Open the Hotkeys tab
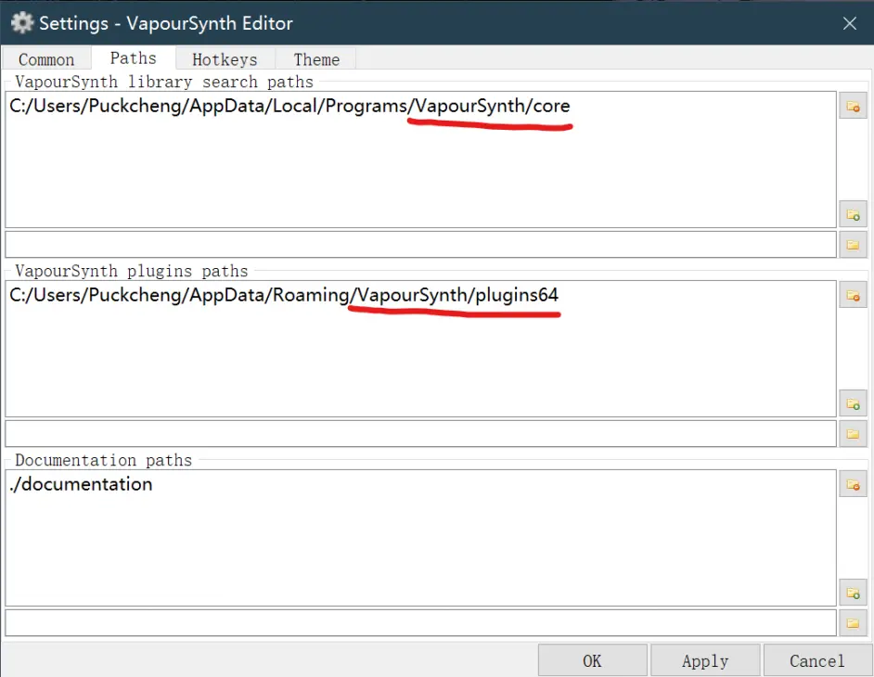 click(225, 59)
